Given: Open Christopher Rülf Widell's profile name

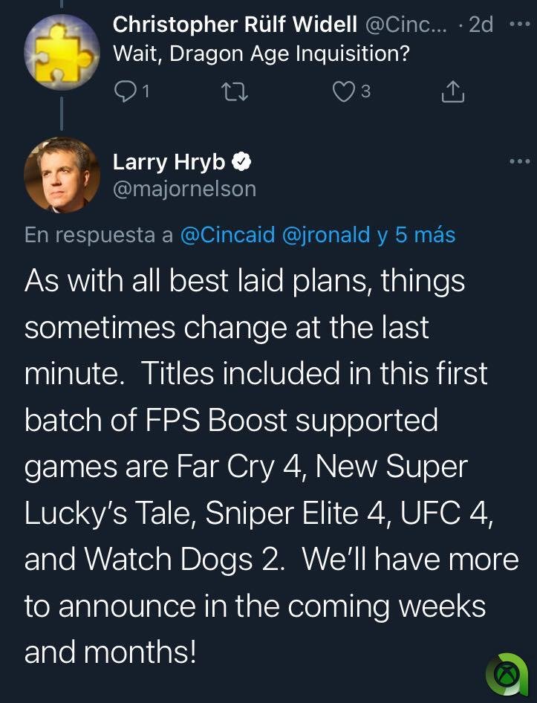Looking at the screenshot, I should coord(235,25).
